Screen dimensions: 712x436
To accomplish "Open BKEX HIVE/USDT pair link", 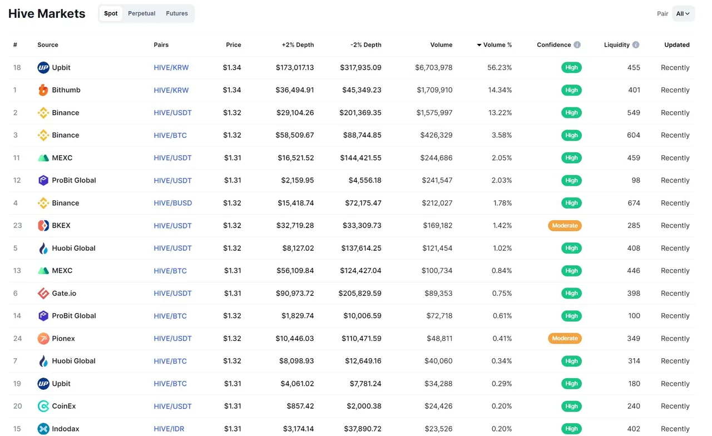I will coord(173,225).
